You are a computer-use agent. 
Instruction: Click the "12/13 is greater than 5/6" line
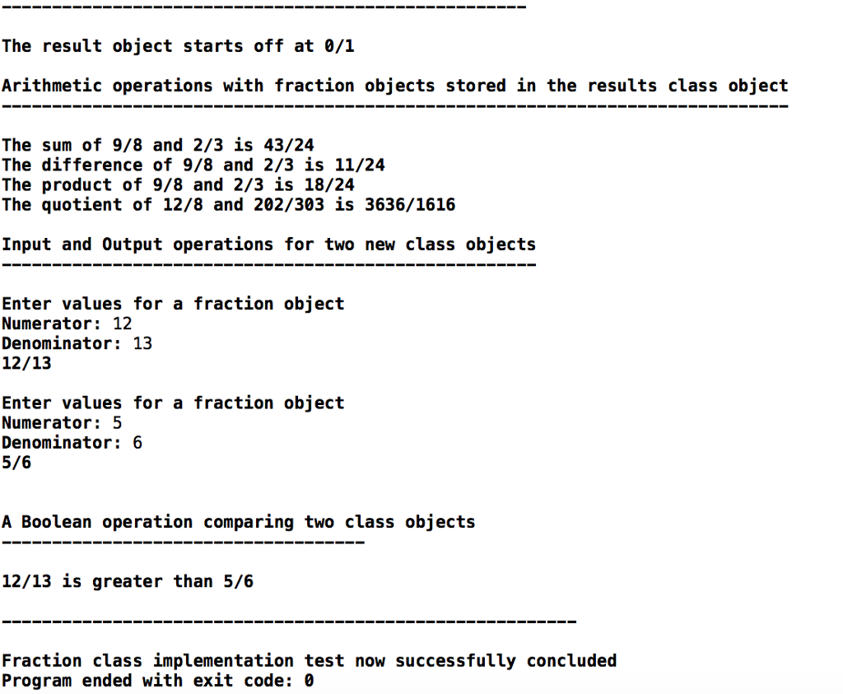click(x=128, y=581)
